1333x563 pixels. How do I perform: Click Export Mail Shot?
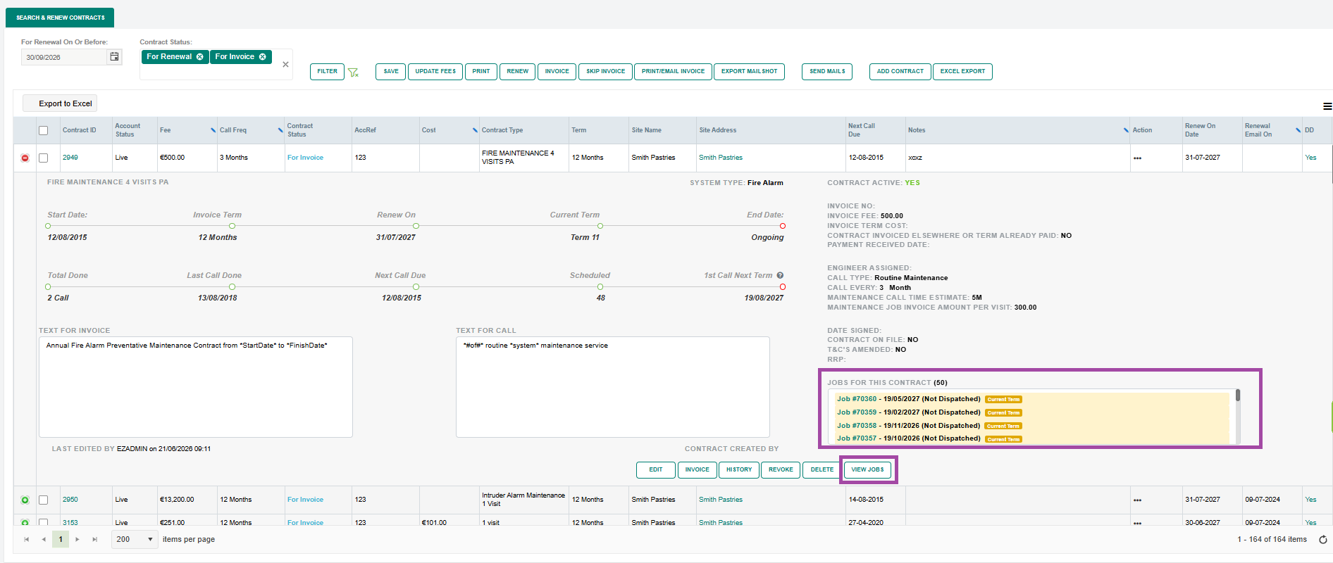pos(749,72)
